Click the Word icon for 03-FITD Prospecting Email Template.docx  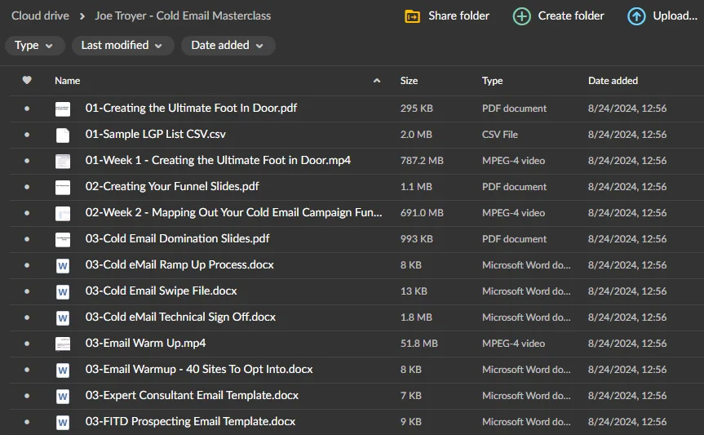63,422
